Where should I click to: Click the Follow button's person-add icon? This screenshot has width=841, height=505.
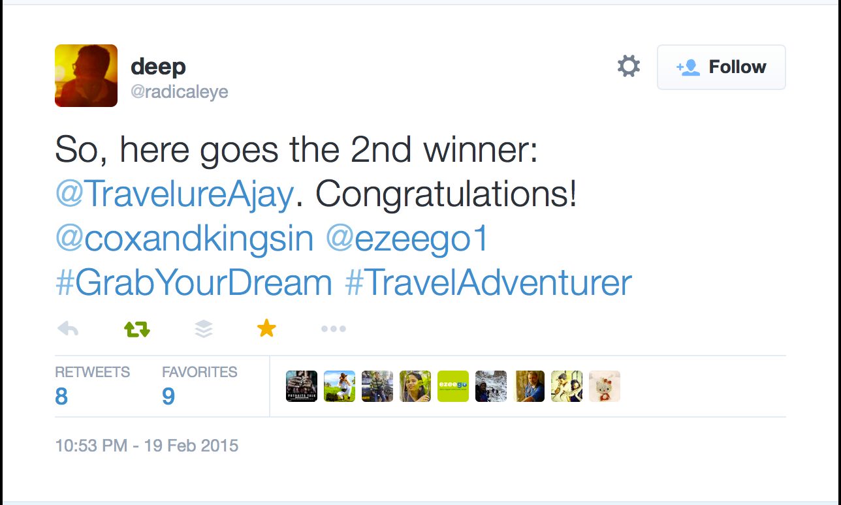pyautogui.click(x=689, y=67)
